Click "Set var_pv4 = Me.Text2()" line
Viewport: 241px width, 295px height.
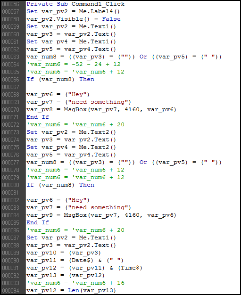pyautogui.click(x=71, y=147)
